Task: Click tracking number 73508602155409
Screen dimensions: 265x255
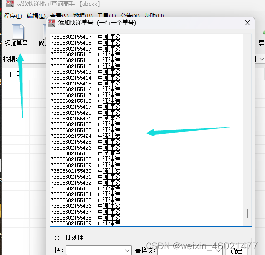Action: click(x=71, y=49)
